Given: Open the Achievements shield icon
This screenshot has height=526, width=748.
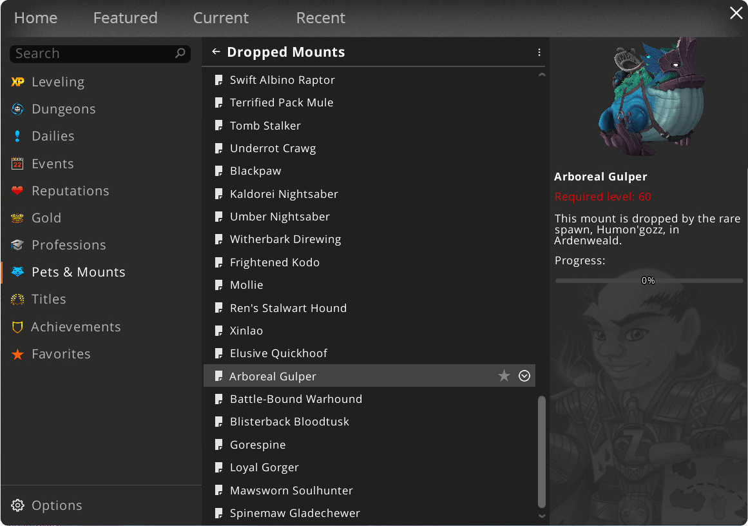Looking at the screenshot, I should tap(17, 327).
